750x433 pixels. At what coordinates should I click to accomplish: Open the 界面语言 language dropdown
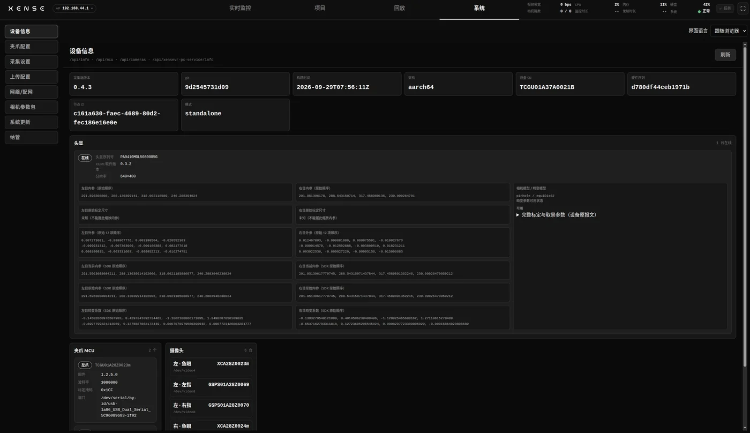pos(729,31)
